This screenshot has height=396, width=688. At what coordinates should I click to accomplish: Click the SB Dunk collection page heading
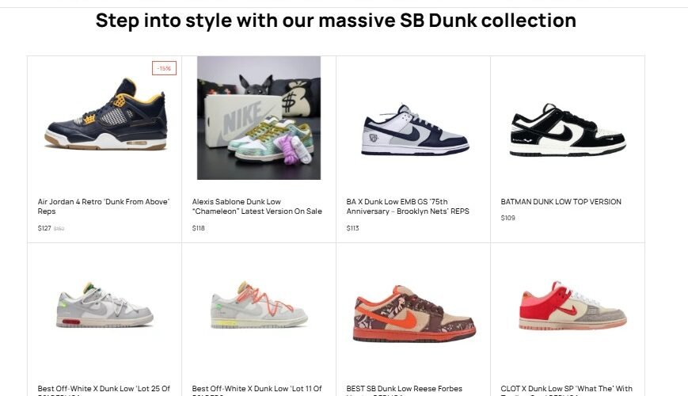click(336, 21)
